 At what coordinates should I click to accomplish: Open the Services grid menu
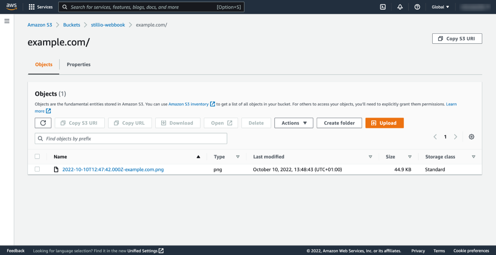click(x=41, y=7)
